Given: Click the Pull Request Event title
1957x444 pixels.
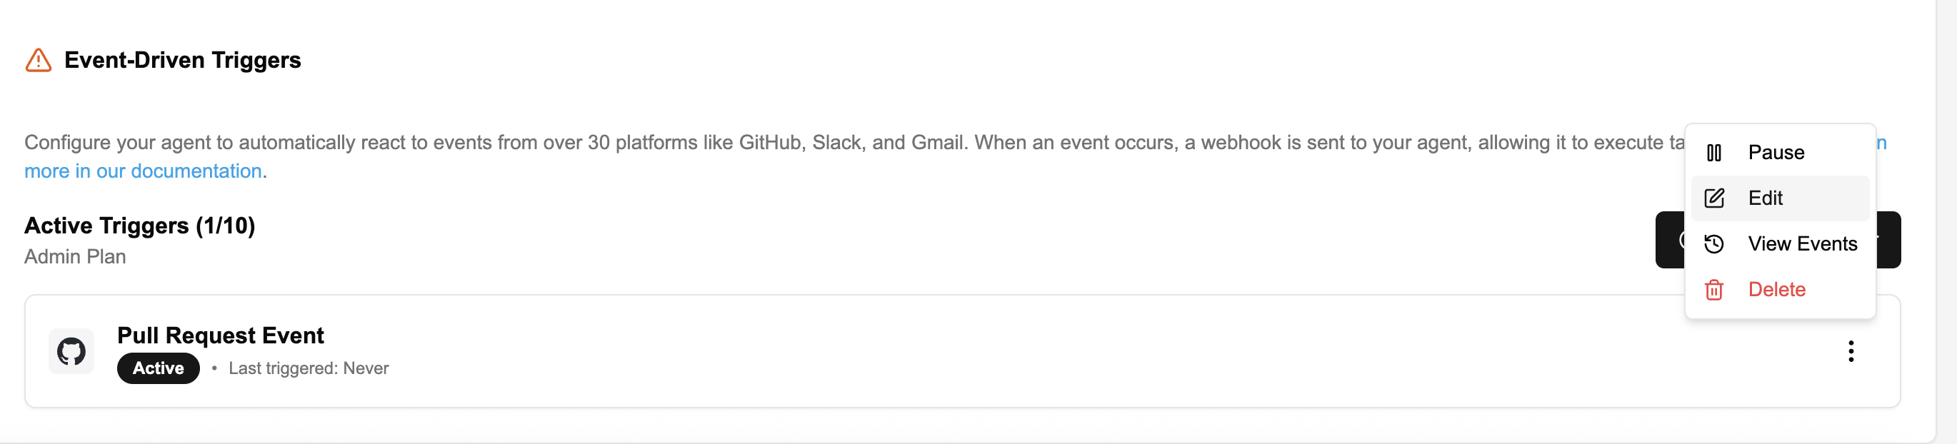Looking at the screenshot, I should (220, 335).
